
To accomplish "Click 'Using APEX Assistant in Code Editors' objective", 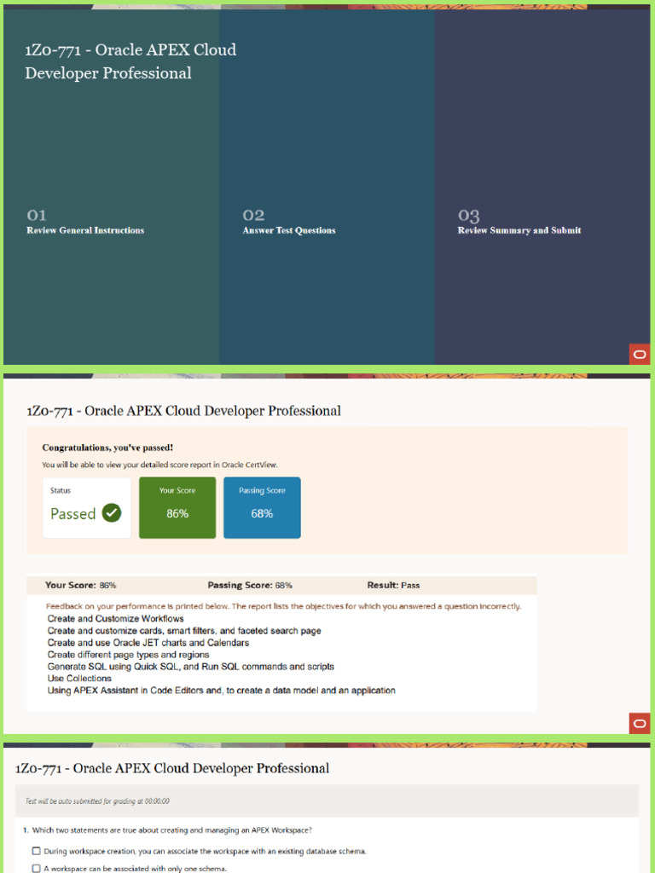I will point(221,691).
